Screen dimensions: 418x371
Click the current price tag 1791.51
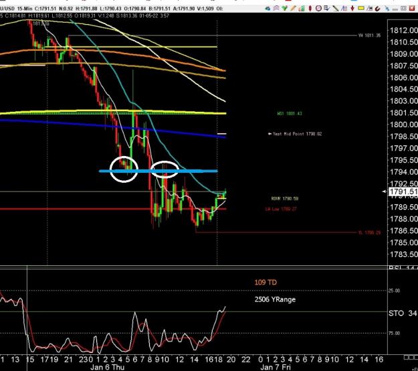click(x=403, y=192)
